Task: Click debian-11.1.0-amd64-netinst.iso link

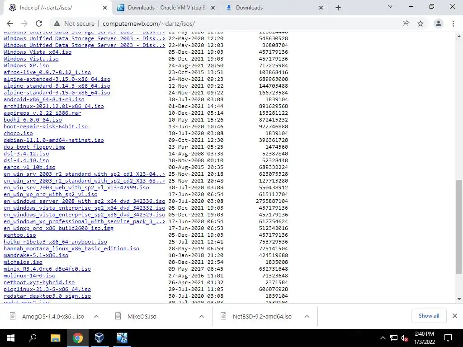Action: (x=54, y=140)
